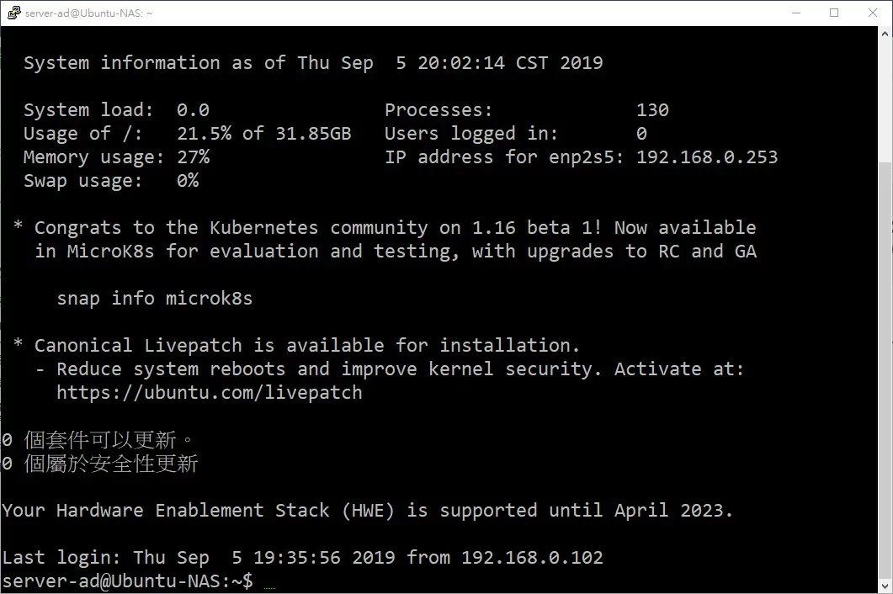The image size is (893, 594).
Task: Click the Processes count 130
Action: click(x=652, y=109)
